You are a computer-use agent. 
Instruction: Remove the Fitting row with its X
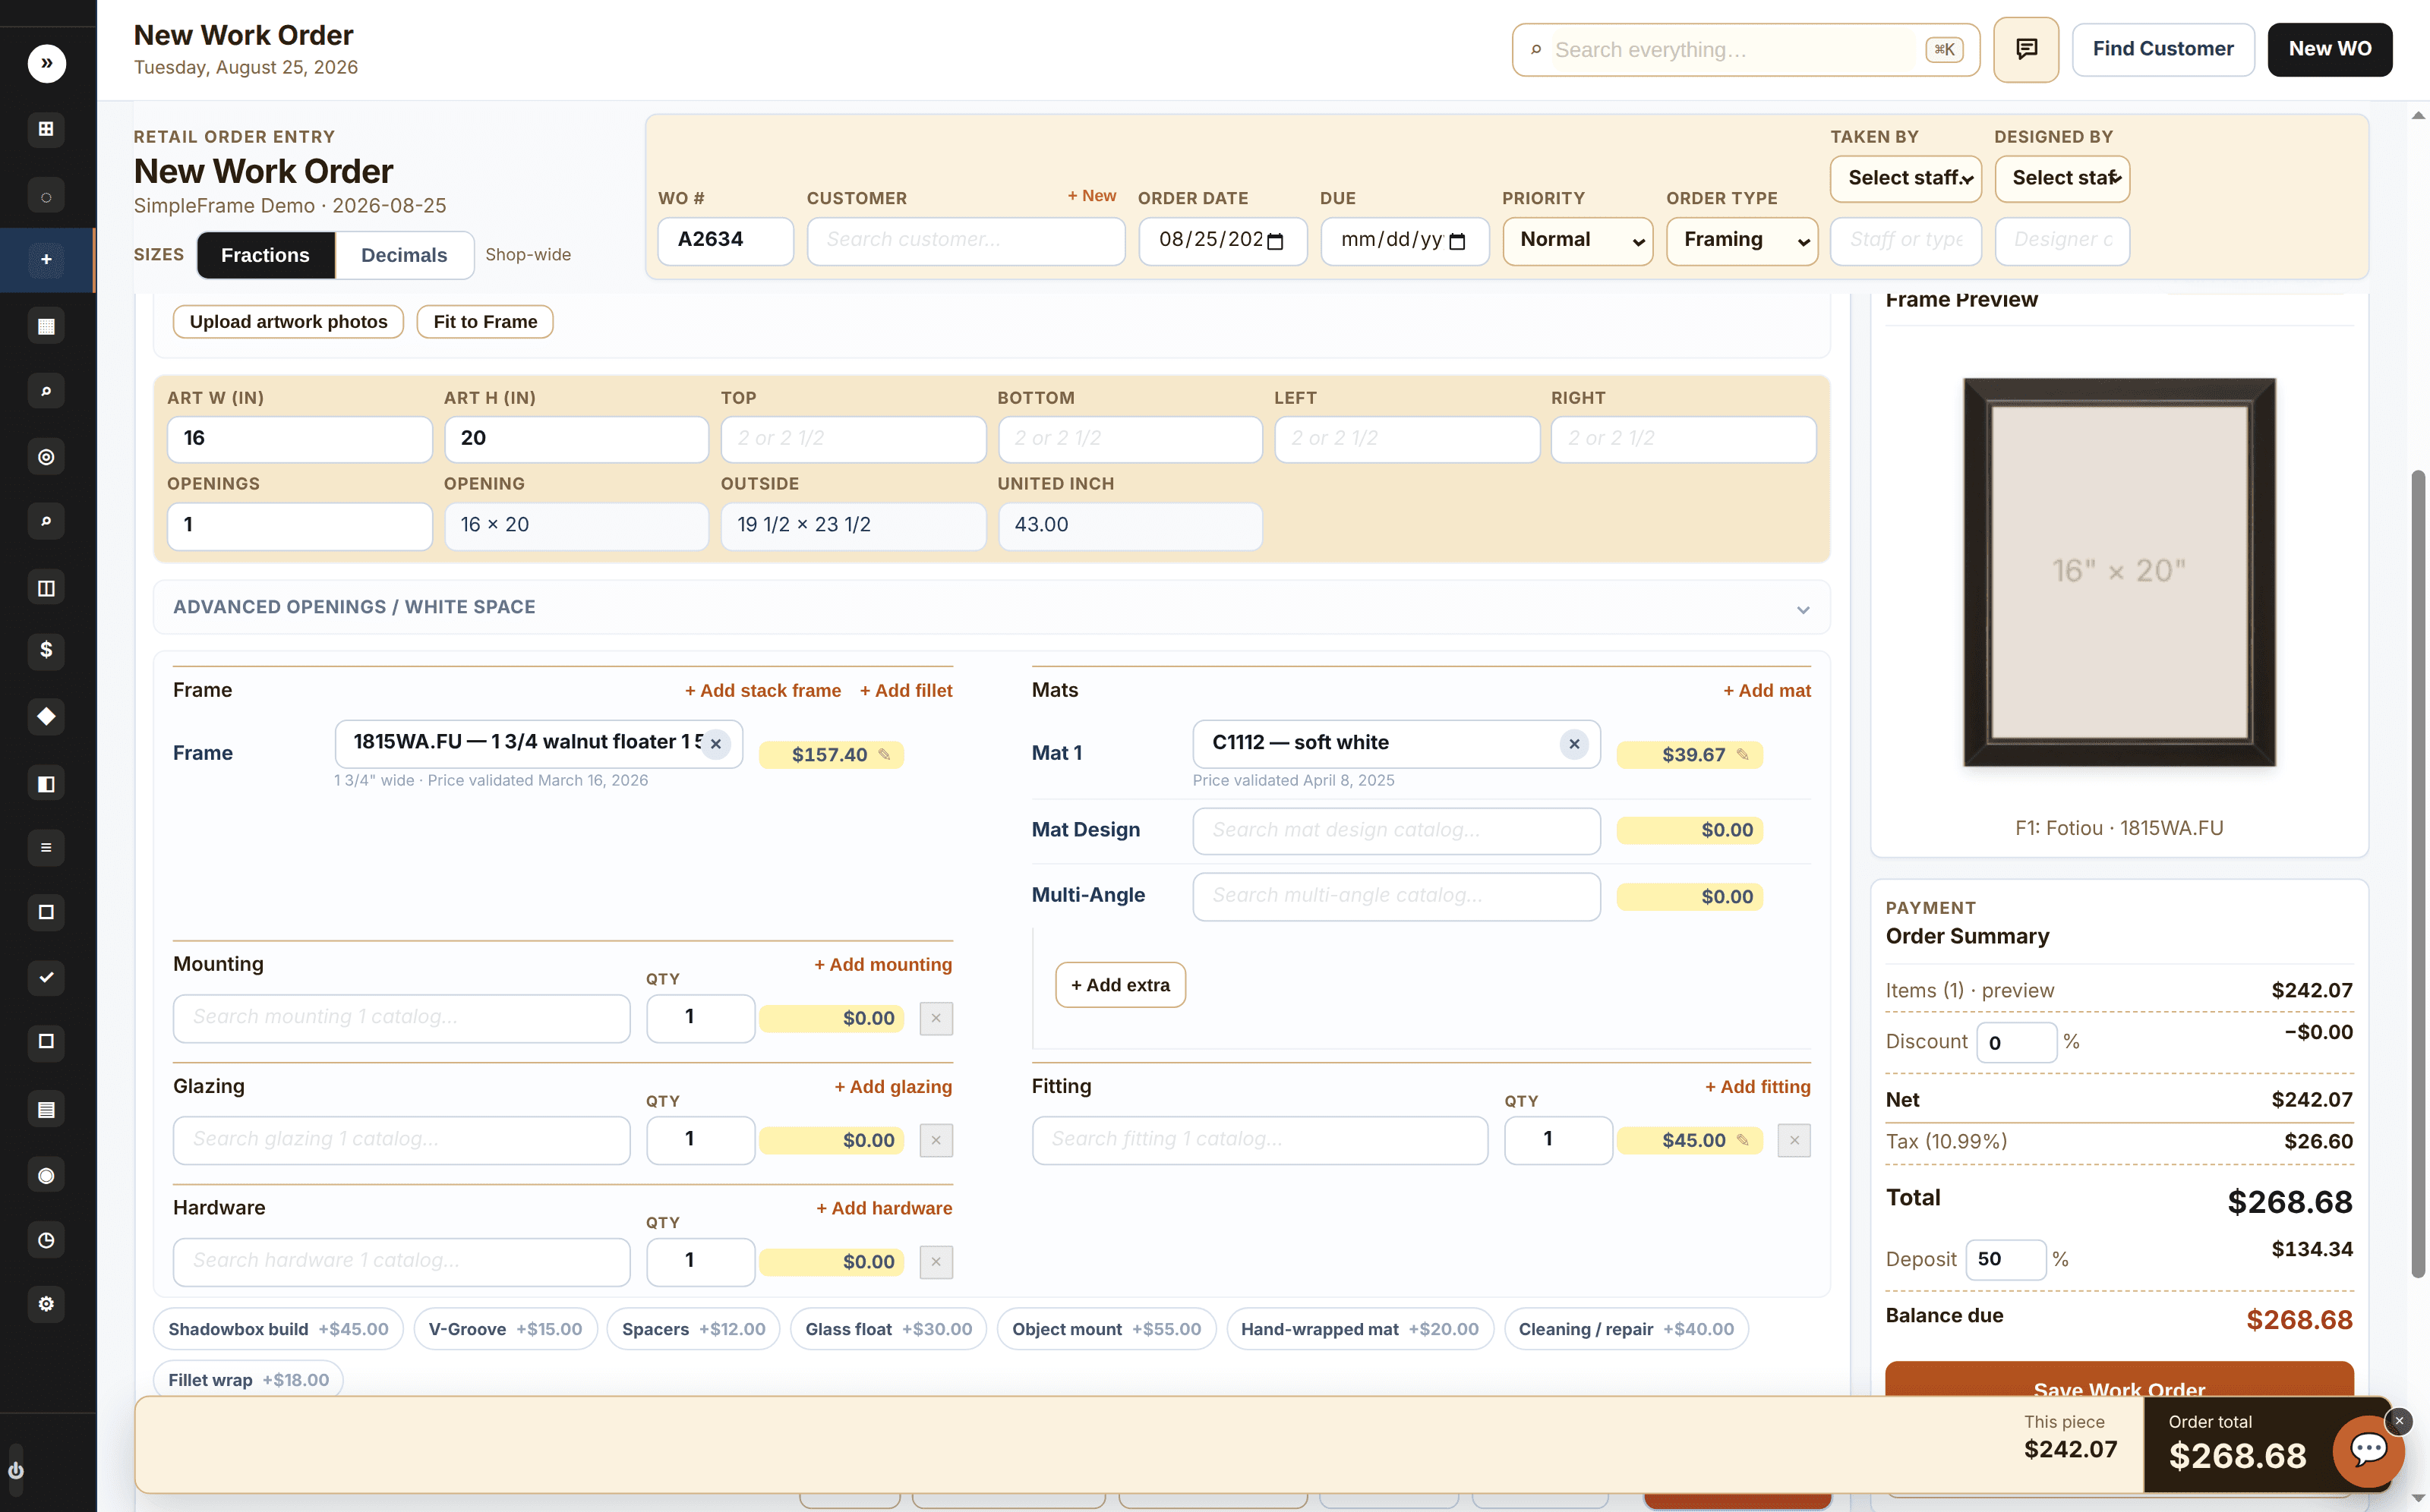pos(1794,1140)
